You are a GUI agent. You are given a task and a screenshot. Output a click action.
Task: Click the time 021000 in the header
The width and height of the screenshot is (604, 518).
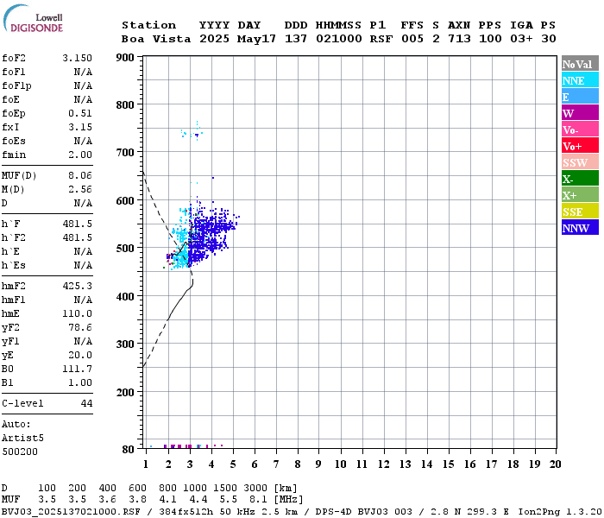(339, 39)
